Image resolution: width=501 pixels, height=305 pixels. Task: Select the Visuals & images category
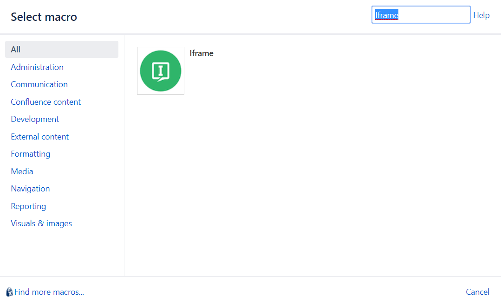tap(41, 223)
